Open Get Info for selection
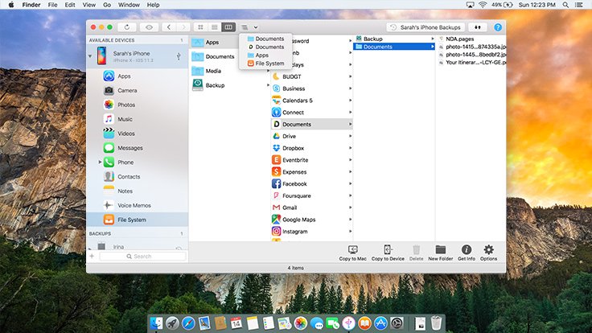 tap(467, 253)
